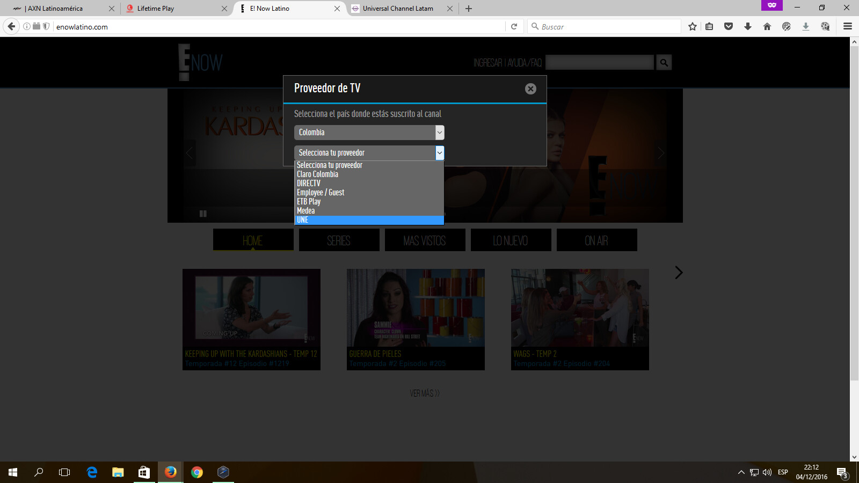859x483 pixels.
Task: Open network status in system tray
Action: pos(754,472)
